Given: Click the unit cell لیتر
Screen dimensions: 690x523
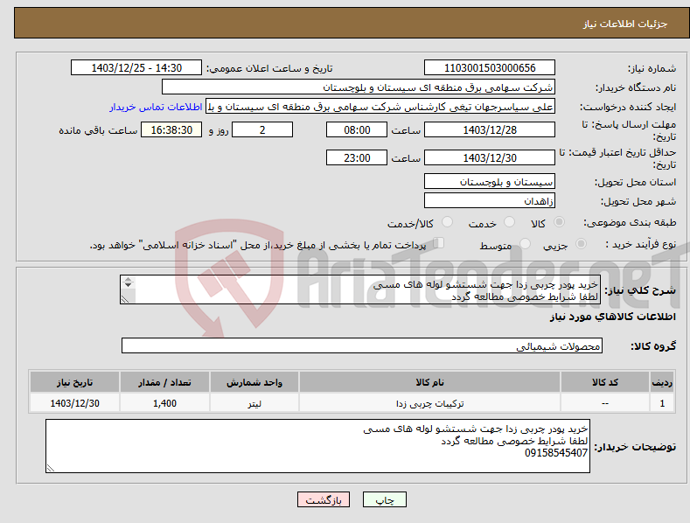Looking at the screenshot, I should tap(254, 403).
